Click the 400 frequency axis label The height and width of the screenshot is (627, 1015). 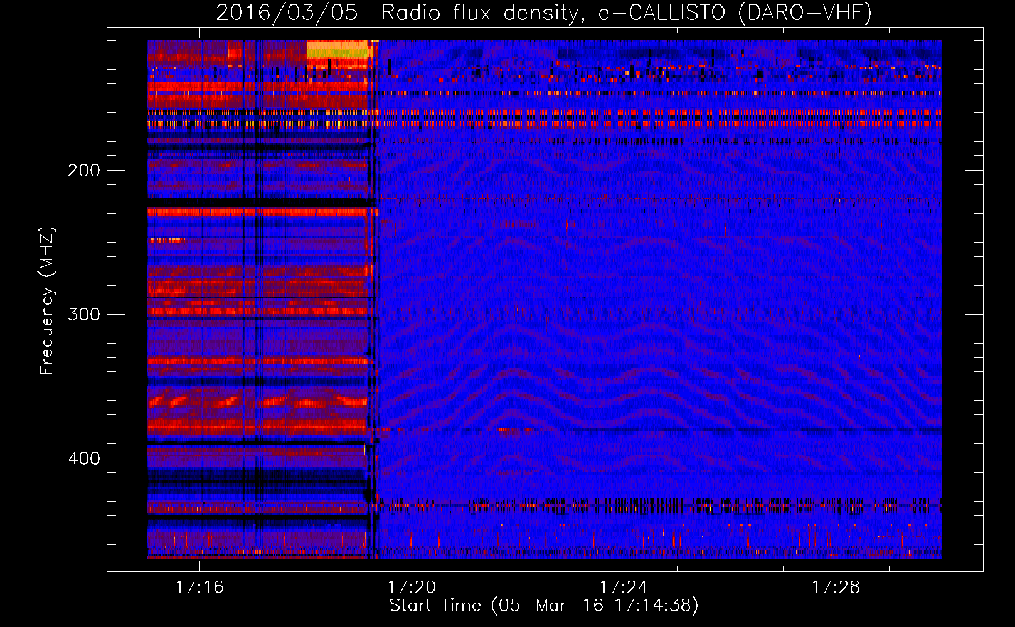pos(84,458)
